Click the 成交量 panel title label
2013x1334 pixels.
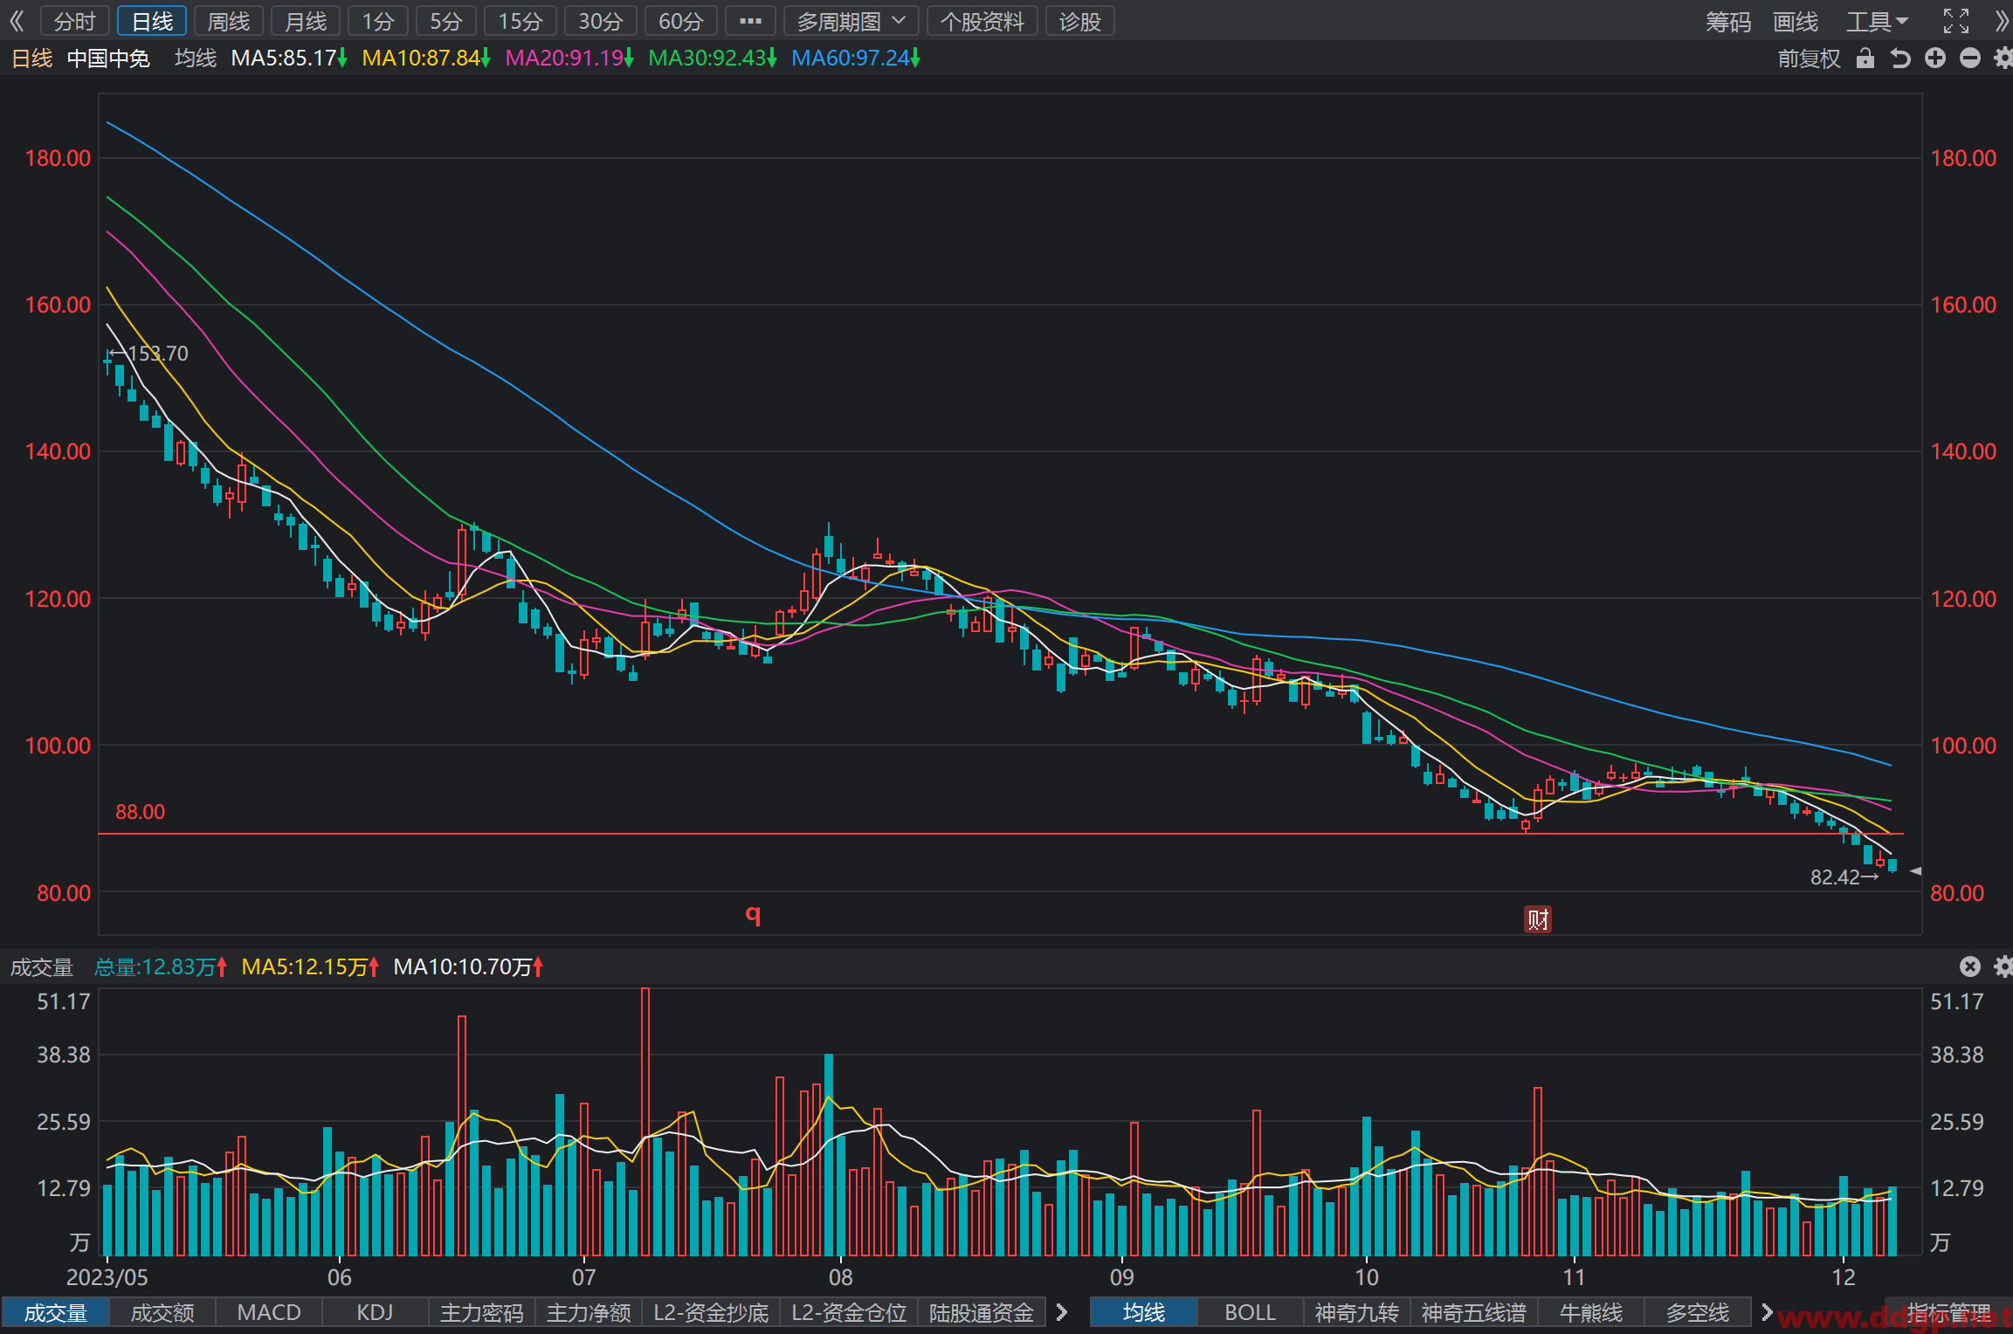point(41,966)
